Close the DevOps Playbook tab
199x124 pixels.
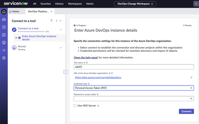coord(52,12)
